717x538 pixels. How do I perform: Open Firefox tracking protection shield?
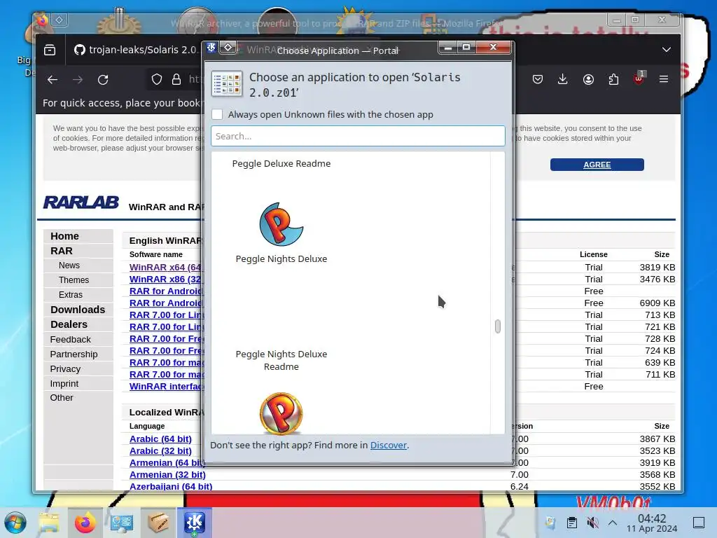[x=157, y=80]
